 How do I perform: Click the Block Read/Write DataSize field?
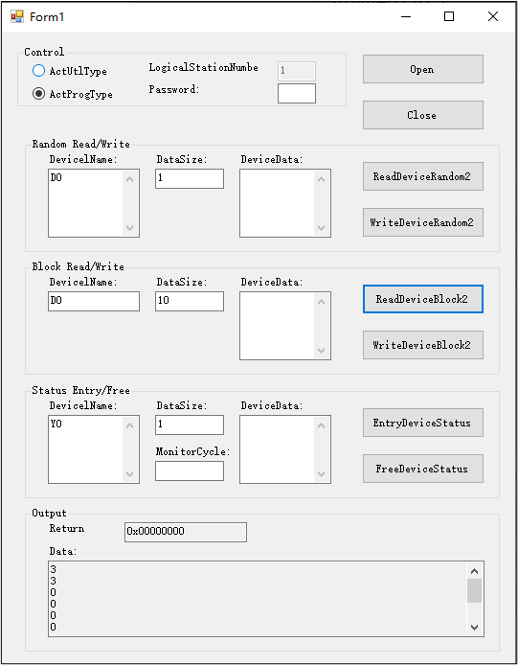[x=190, y=301]
